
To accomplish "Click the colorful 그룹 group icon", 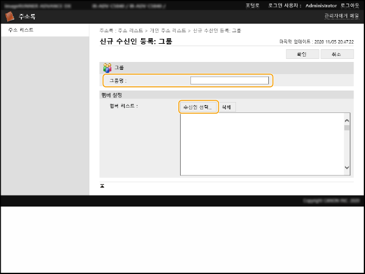I will coord(107,67).
